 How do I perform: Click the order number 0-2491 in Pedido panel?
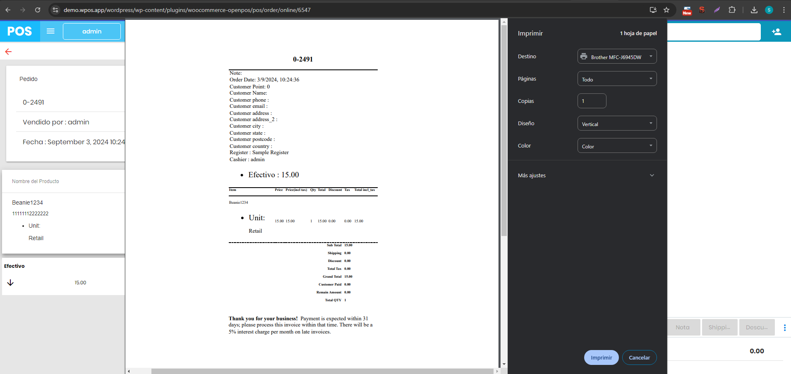pyautogui.click(x=34, y=102)
